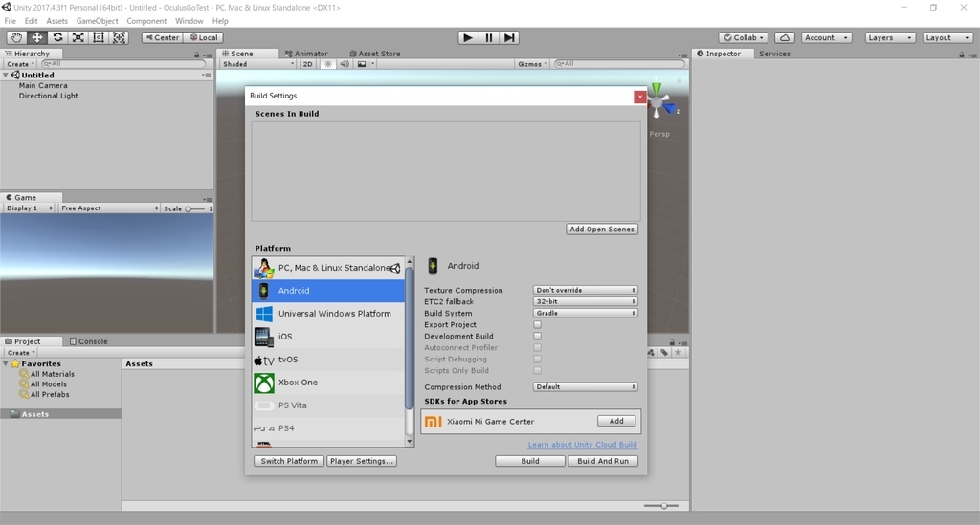Toggle scene lighting sun icon
980x525 pixels.
point(328,64)
